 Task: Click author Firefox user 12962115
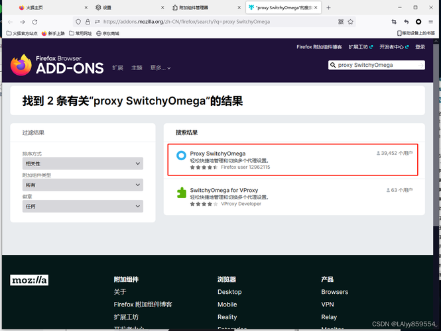click(245, 167)
